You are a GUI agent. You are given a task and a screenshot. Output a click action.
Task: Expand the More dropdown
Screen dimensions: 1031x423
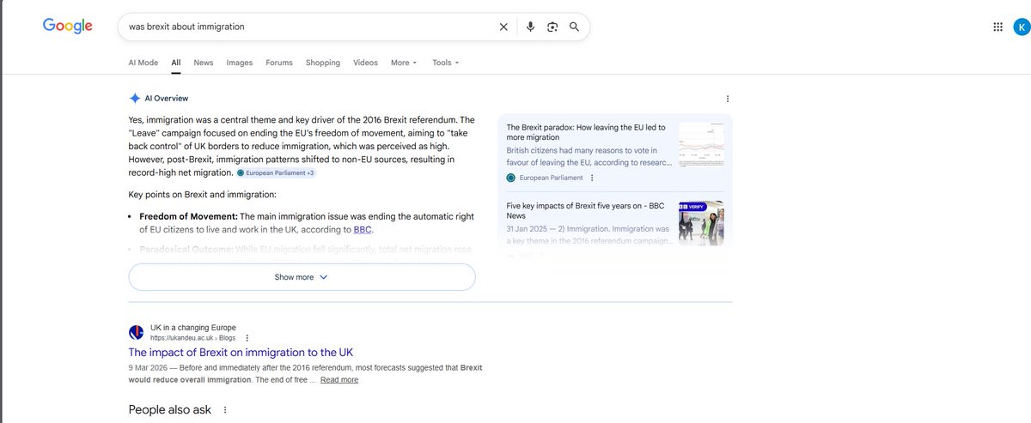(404, 63)
